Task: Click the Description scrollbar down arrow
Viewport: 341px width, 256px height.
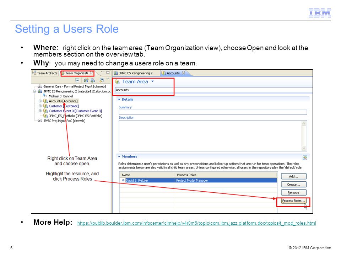Action: pos(304,149)
